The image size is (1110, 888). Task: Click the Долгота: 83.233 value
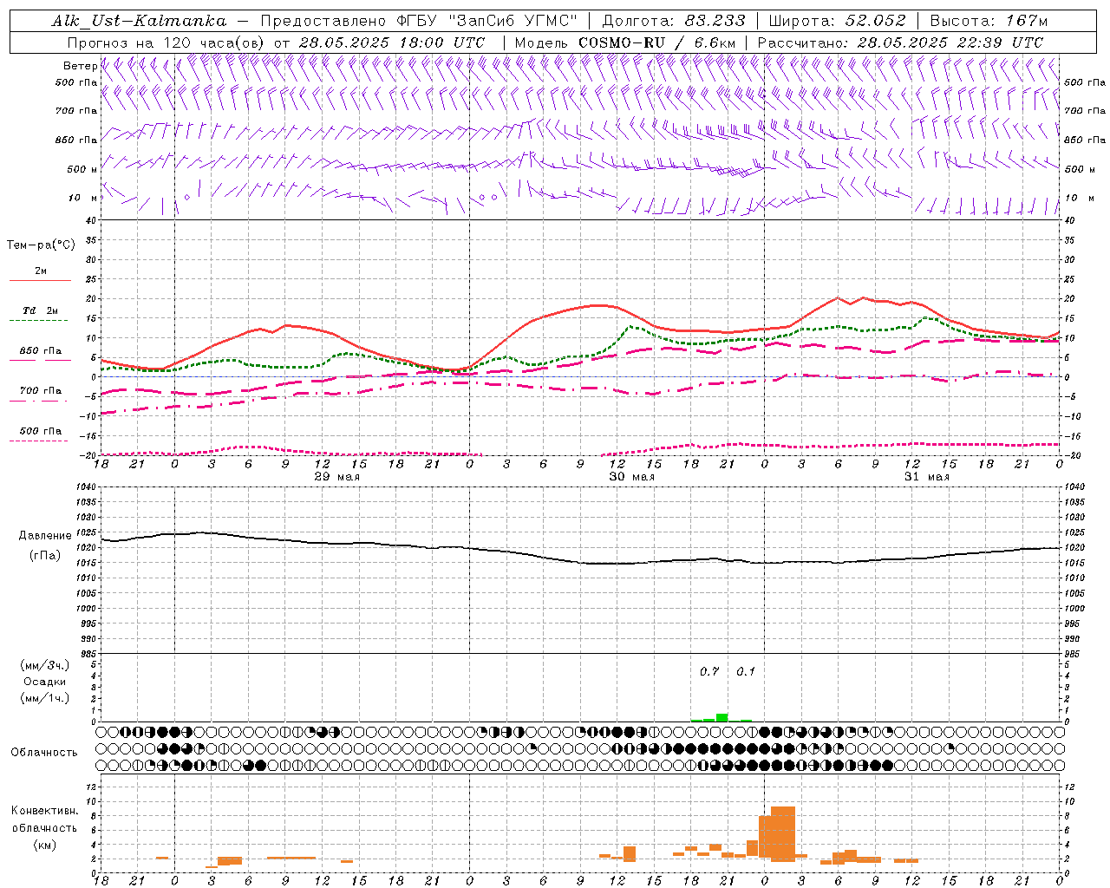tap(674, 21)
